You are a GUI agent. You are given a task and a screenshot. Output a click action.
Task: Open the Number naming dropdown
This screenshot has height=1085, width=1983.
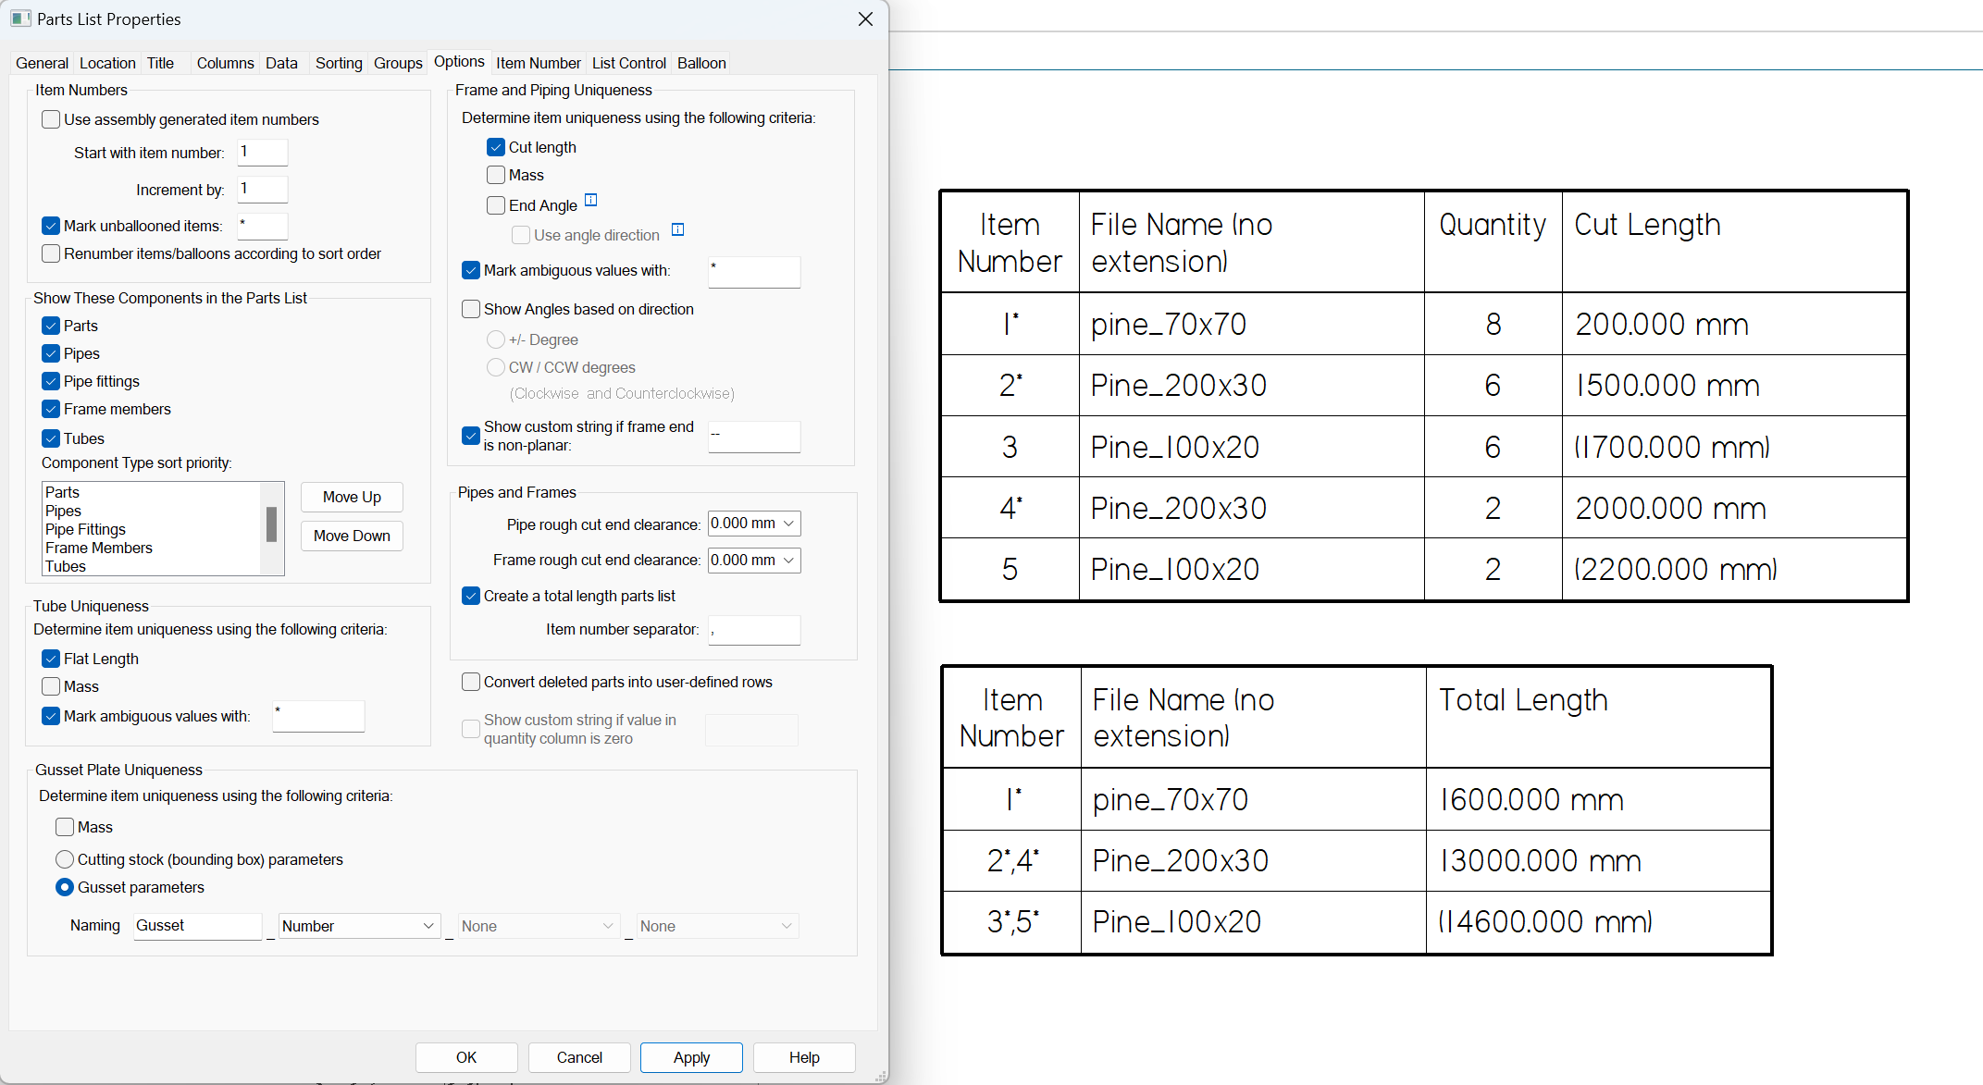[428, 926]
